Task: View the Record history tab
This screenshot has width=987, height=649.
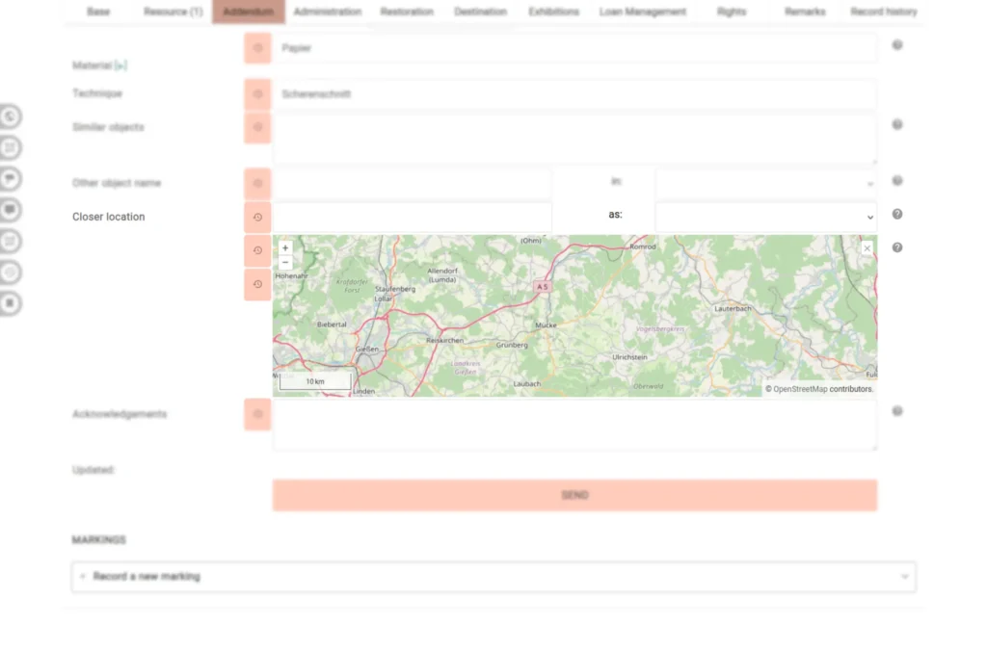Action: 883,12
